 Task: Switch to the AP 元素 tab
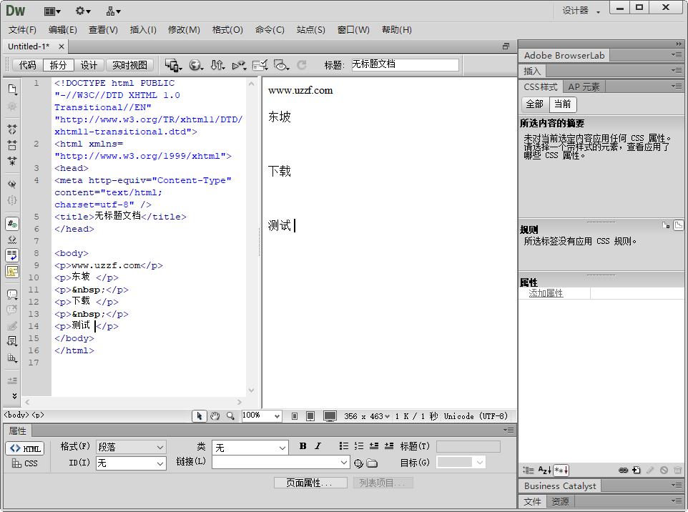(x=584, y=87)
